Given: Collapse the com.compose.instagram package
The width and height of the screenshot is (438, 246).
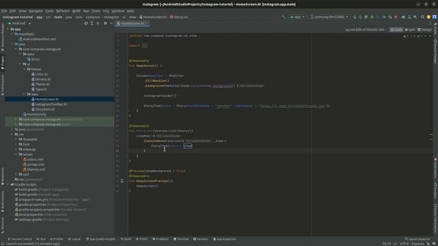Looking at the screenshot, I should click(16, 49).
